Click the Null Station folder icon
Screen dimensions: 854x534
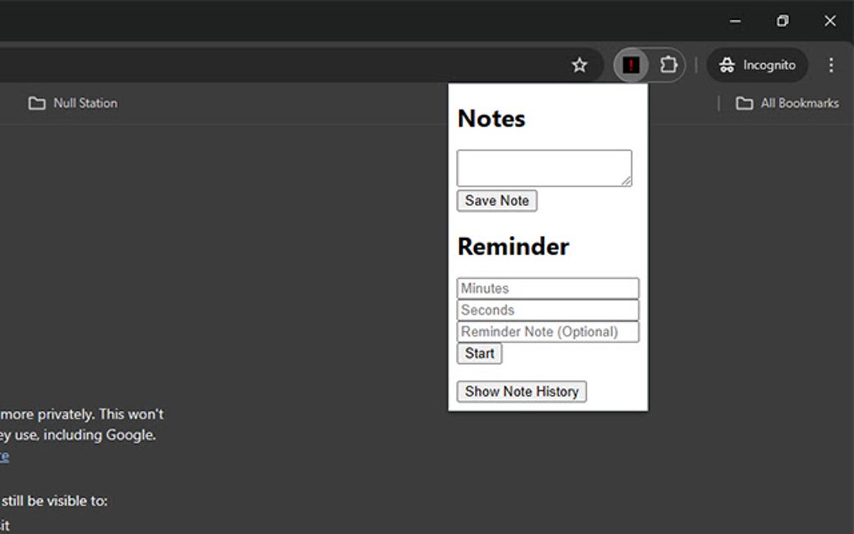(x=36, y=103)
